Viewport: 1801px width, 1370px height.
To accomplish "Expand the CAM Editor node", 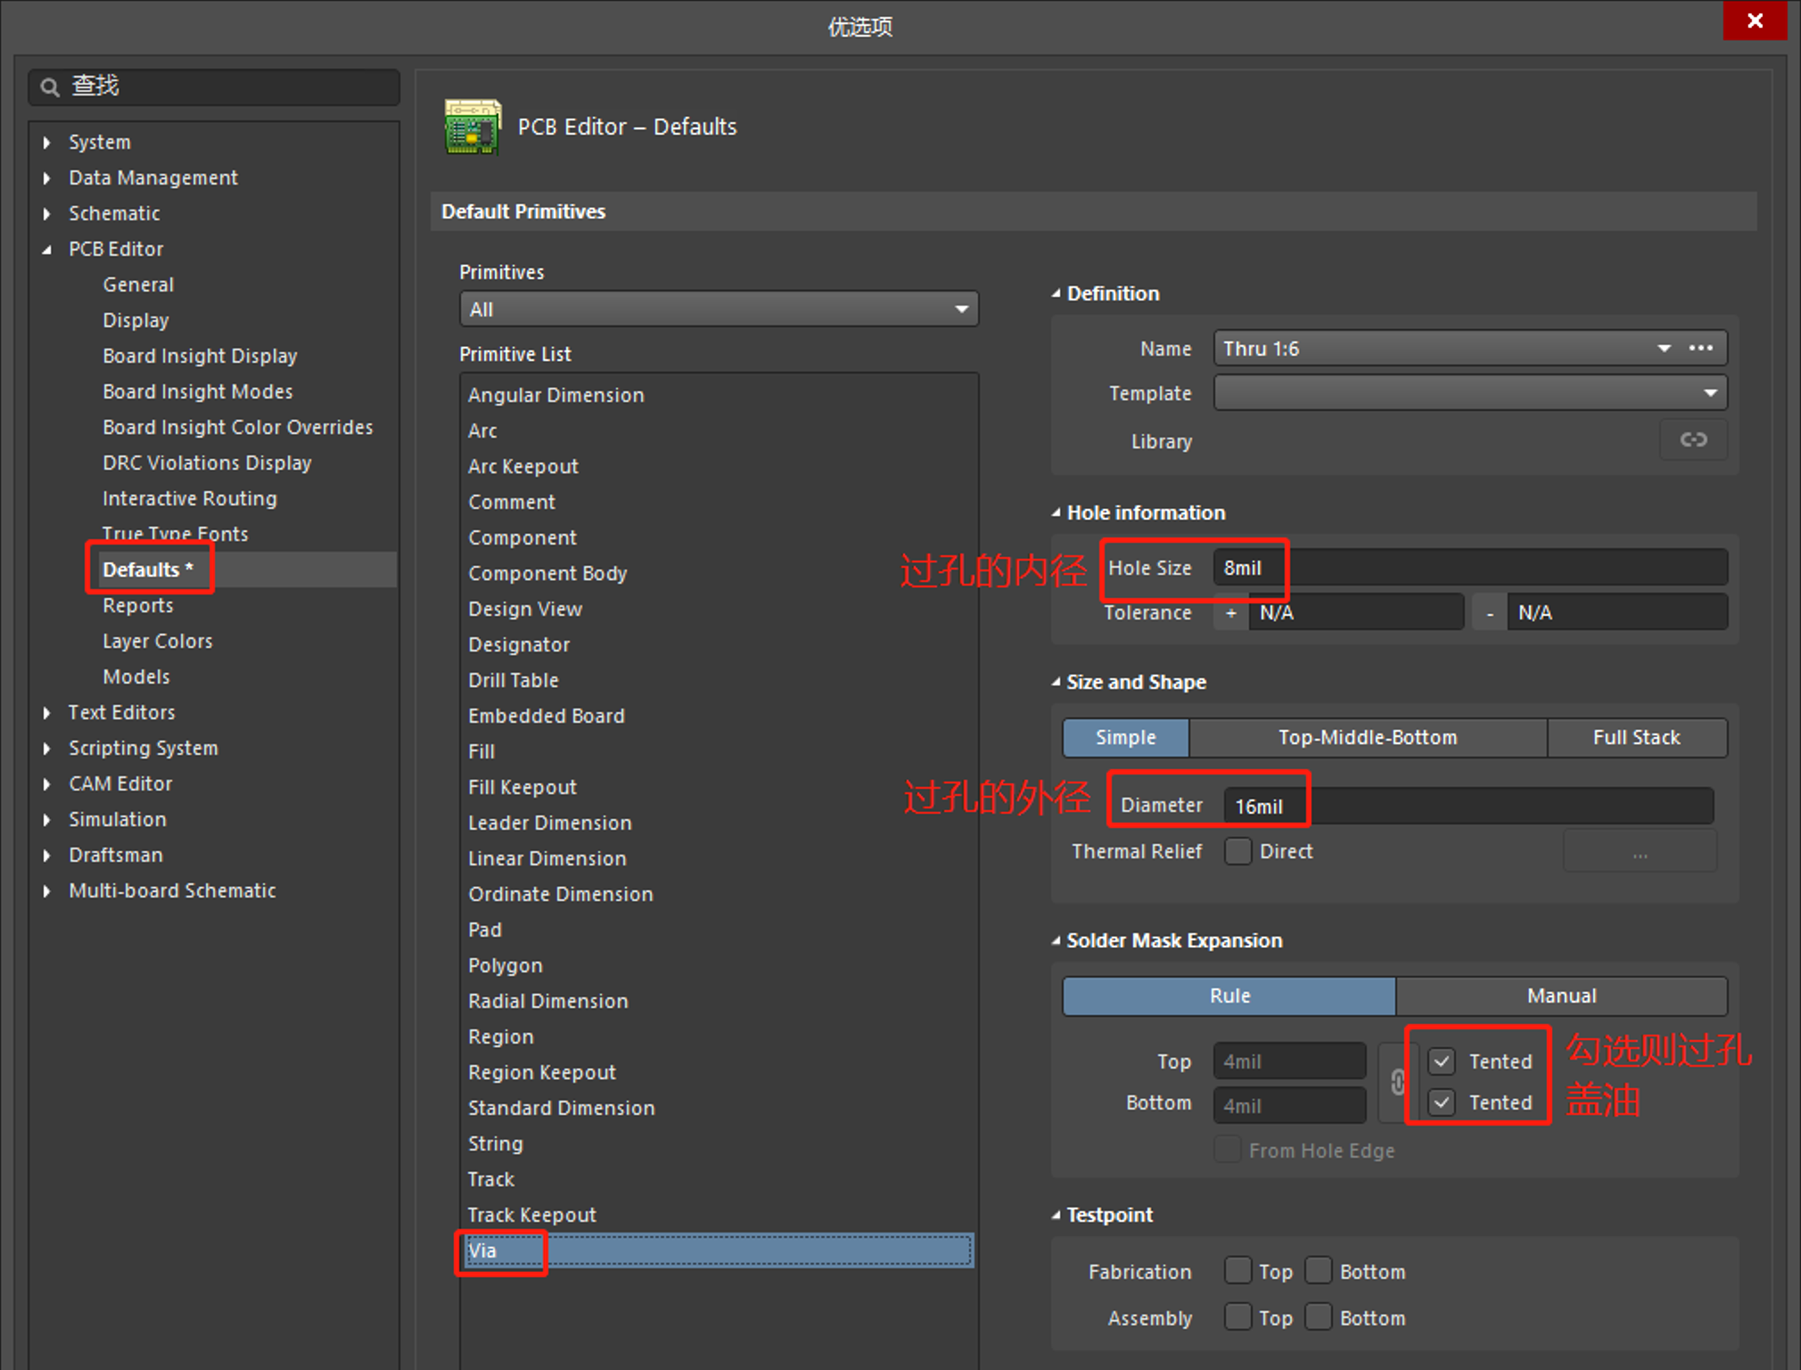I will 47,784.
